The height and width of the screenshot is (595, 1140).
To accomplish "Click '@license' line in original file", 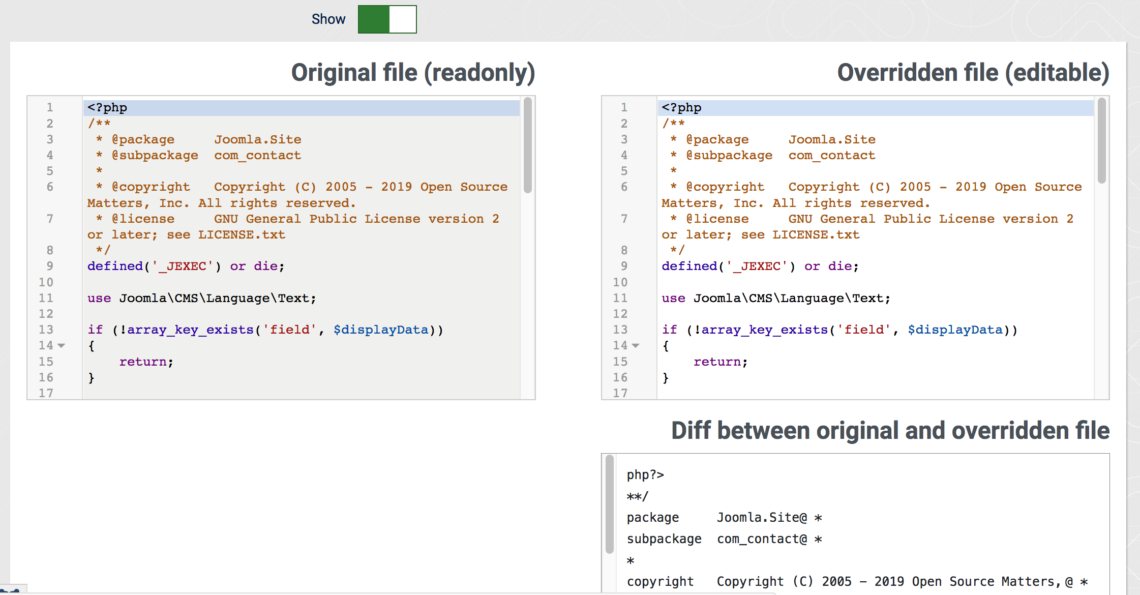I will point(293,226).
